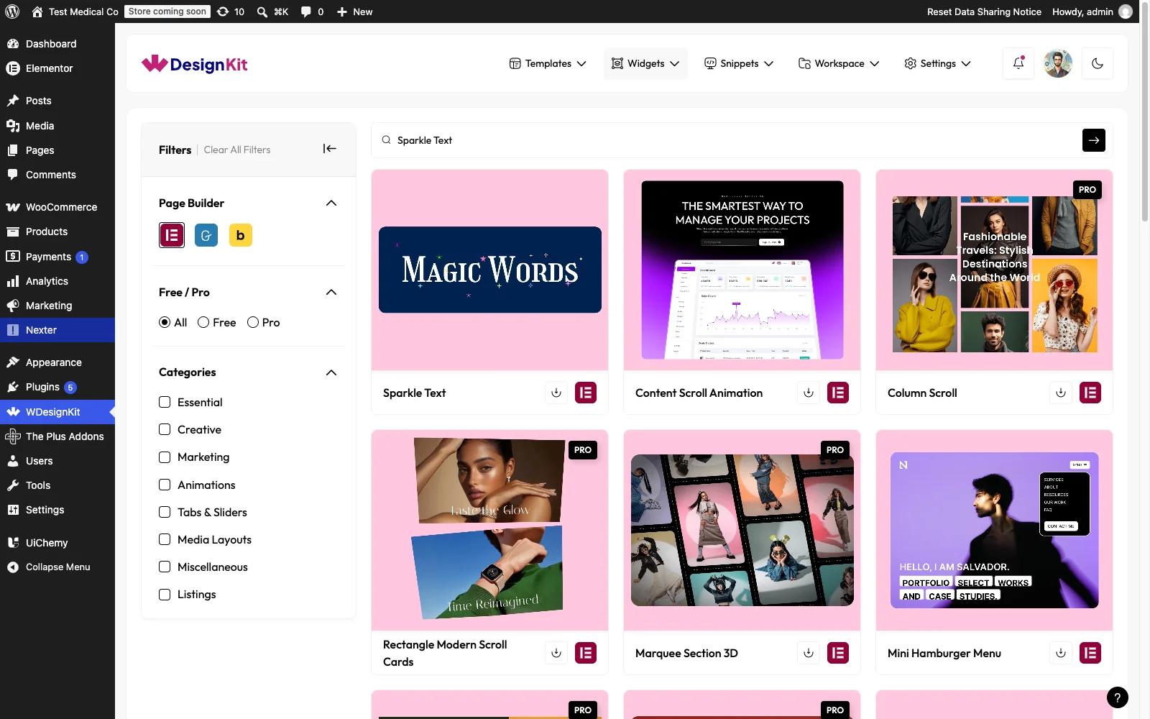Enable the Essential category checkbox
This screenshot has width=1150, height=719.
(x=165, y=402)
